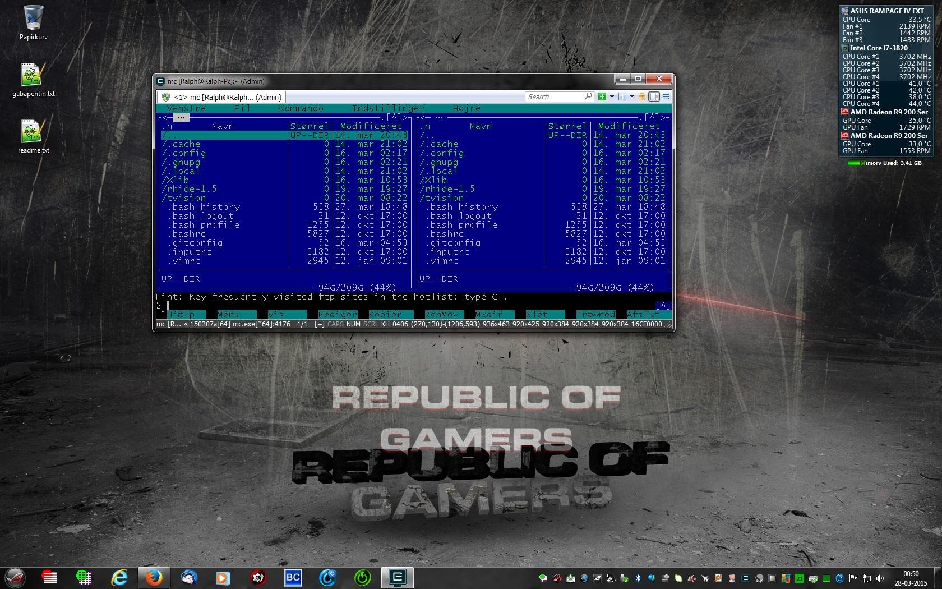Open Firefox from the taskbar
This screenshot has width=942, height=589.
(154, 577)
